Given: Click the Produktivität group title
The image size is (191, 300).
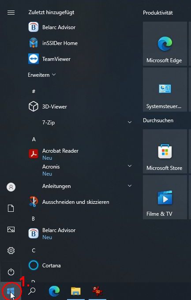Looking at the screenshot, I should pyautogui.click(x=158, y=13).
